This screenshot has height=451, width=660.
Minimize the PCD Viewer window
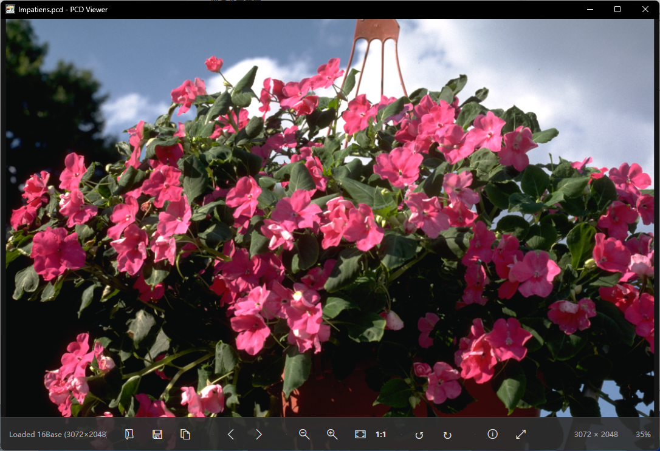tap(590, 9)
